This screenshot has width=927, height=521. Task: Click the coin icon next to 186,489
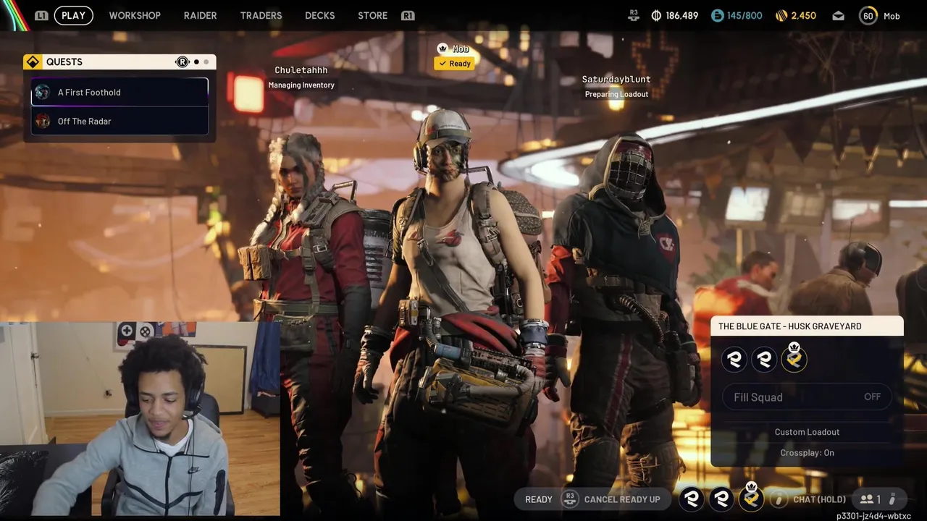tap(656, 15)
